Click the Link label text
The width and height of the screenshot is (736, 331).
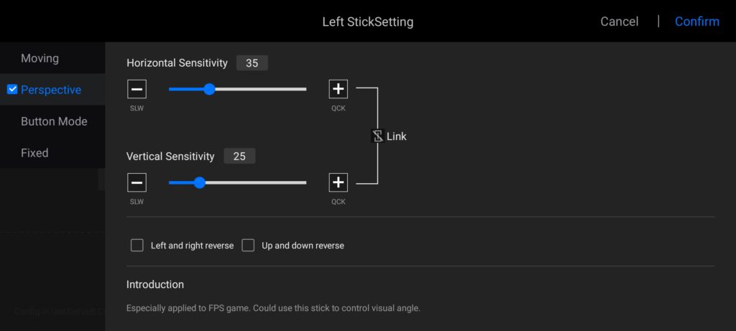click(x=396, y=136)
